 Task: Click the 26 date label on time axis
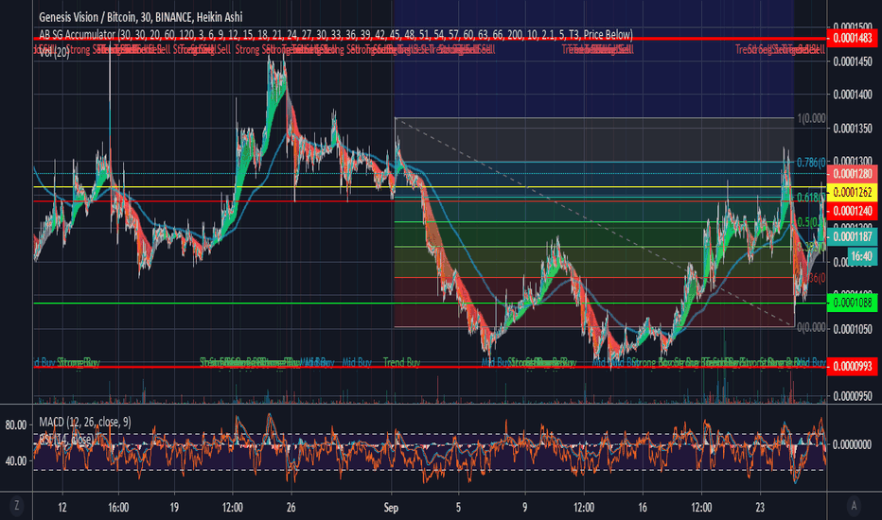[x=291, y=508]
